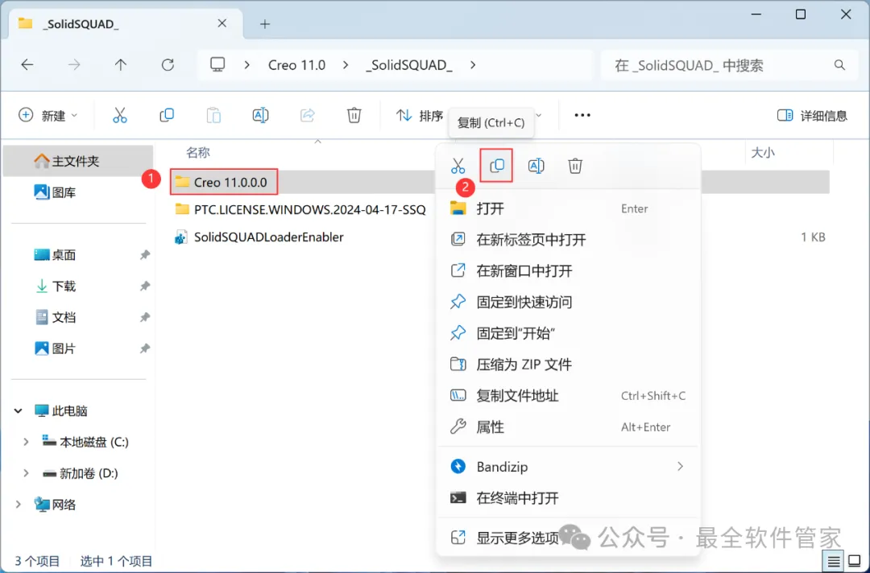
Task: Collapse the 此电脑 tree node
Action: (x=19, y=410)
